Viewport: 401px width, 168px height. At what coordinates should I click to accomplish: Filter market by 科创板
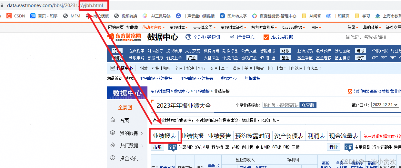(217, 147)
